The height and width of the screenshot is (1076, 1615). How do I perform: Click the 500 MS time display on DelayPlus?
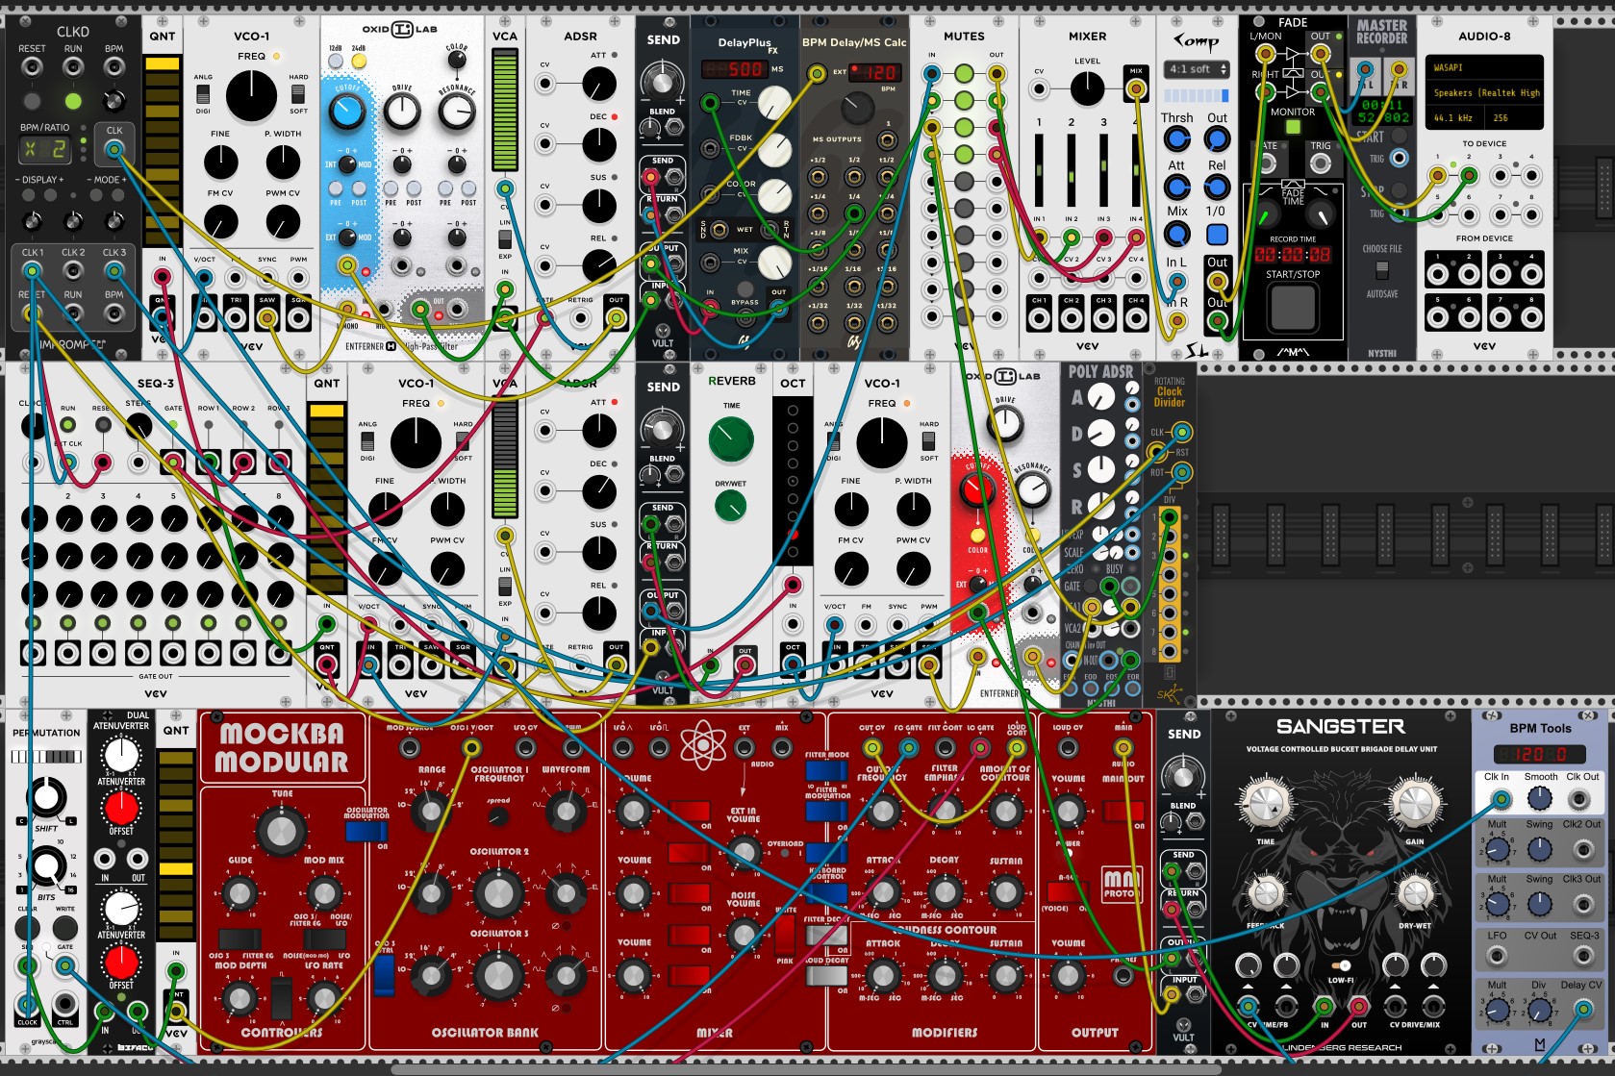735,69
